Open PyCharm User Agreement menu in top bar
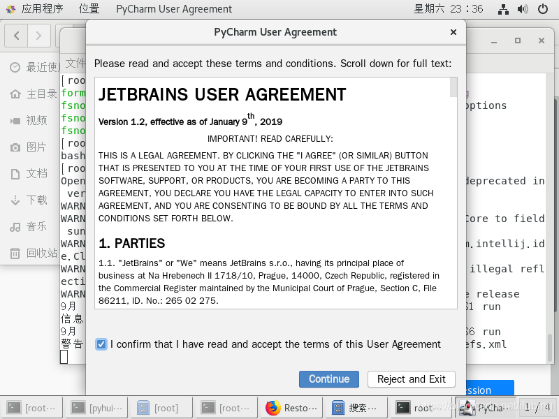The height and width of the screenshot is (419, 559). tap(174, 8)
